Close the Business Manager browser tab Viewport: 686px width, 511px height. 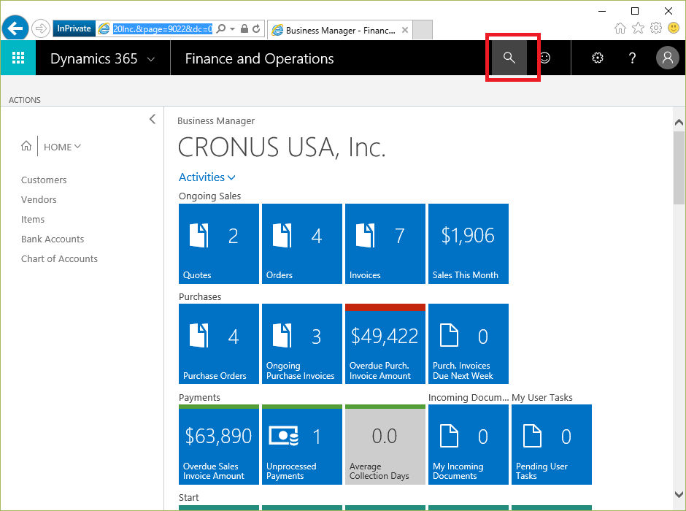(x=405, y=30)
